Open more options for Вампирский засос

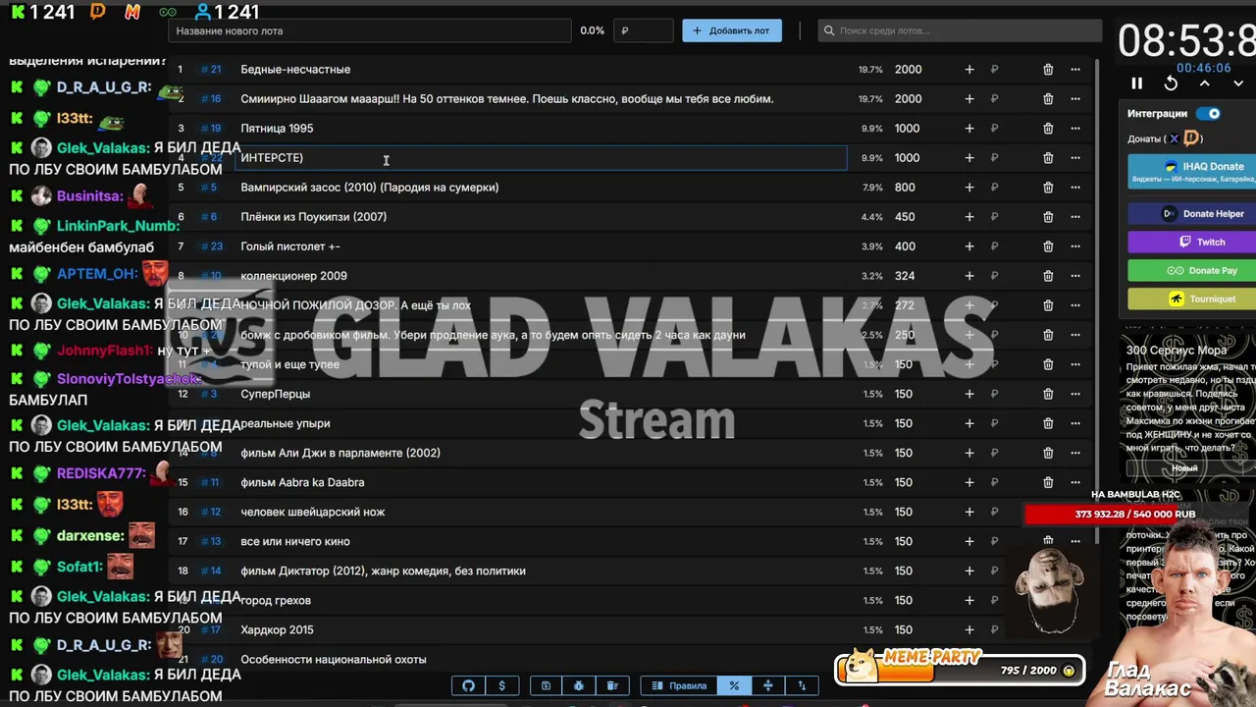(1075, 188)
